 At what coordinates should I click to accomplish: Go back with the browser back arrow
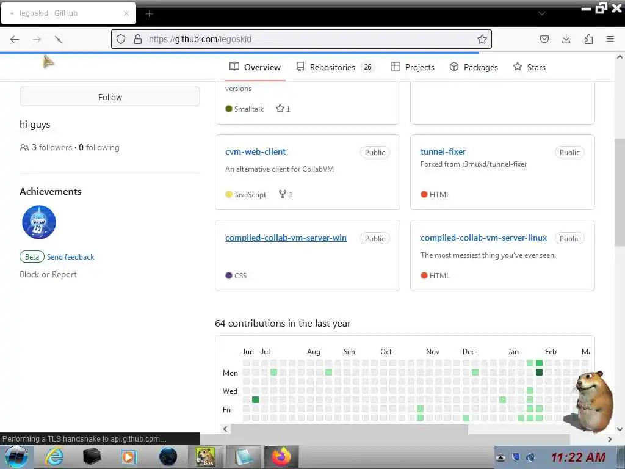(15, 39)
